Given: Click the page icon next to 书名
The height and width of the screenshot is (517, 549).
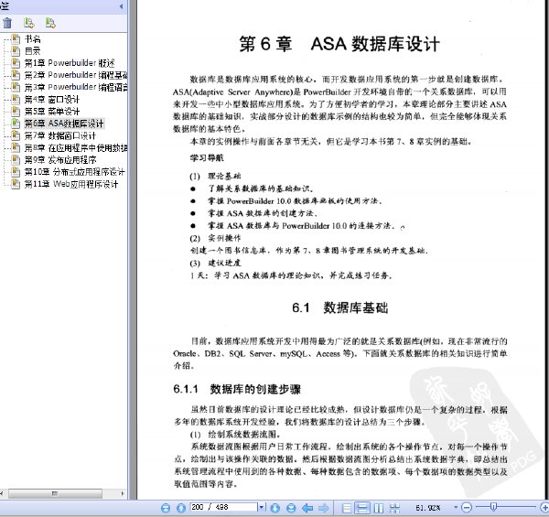Looking at the screenshot, I should tap(16, 38).
